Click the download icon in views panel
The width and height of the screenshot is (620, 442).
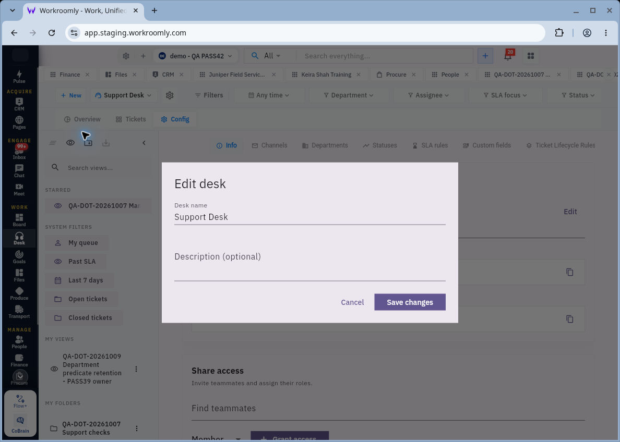point(105,143)
